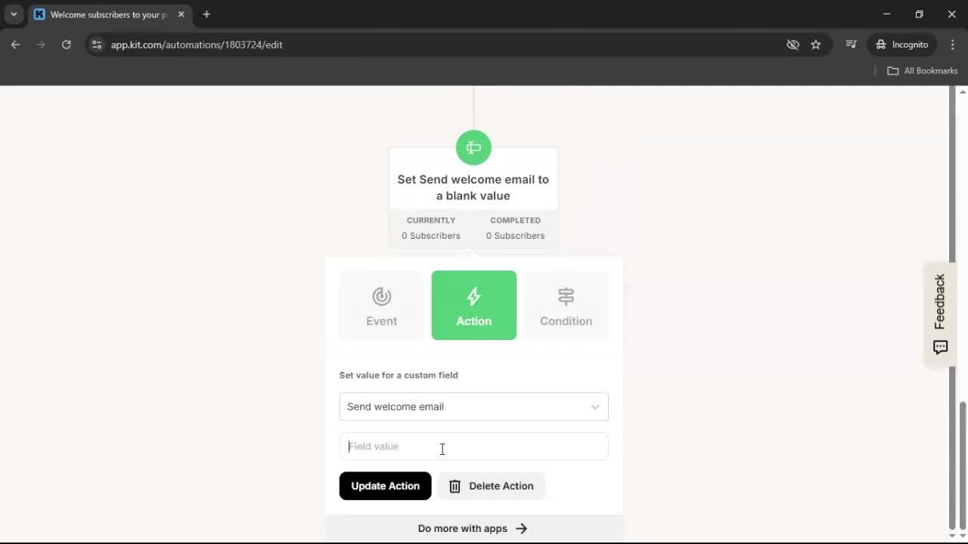Select the Condition step type icon
The image size is (968, 544).
566,296
